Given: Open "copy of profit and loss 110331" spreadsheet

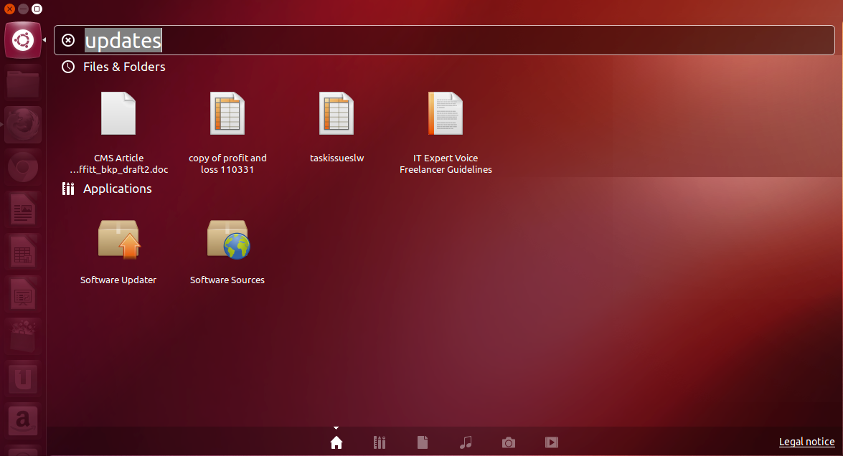Looking at the screenshot, I should pos(227,133).
